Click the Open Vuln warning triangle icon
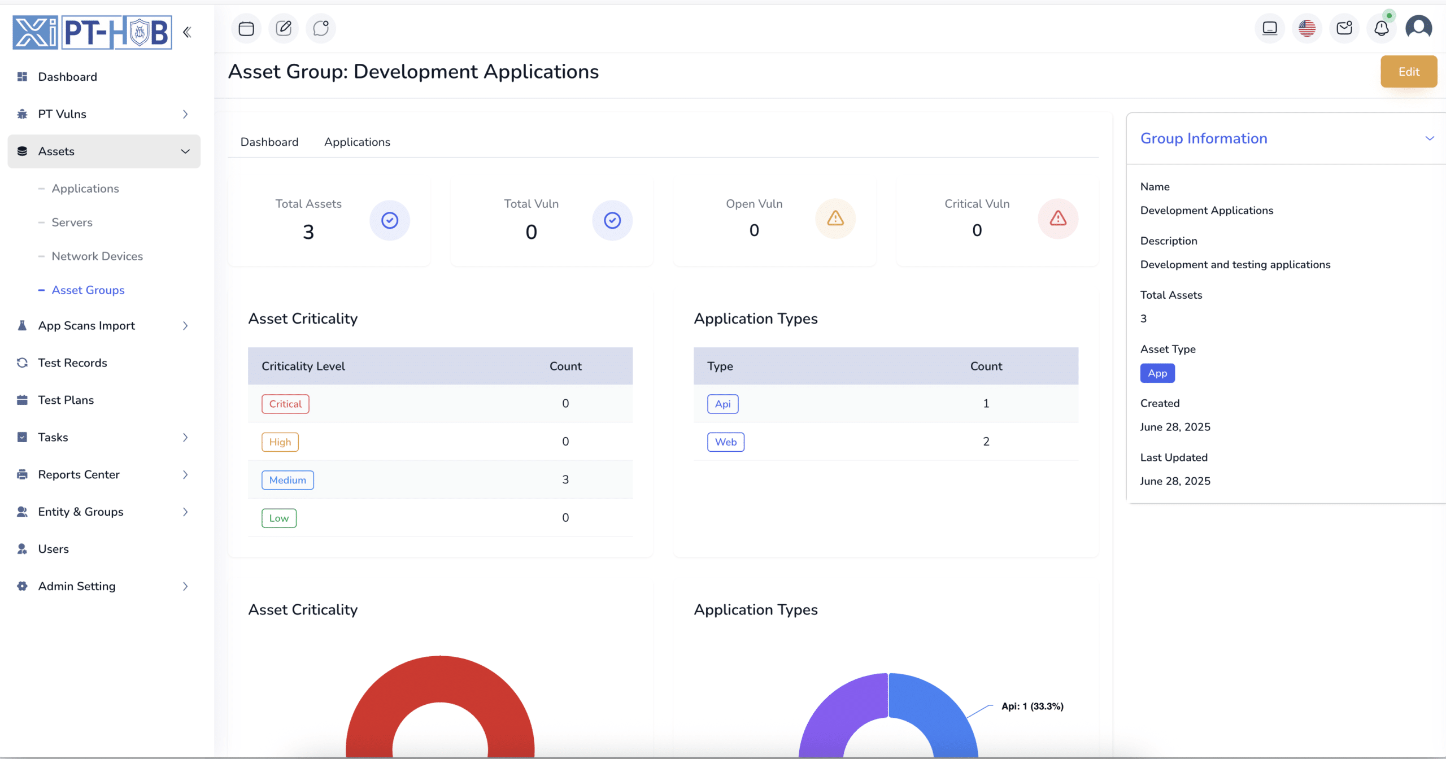1446x759 pixels. pos(835,219)
